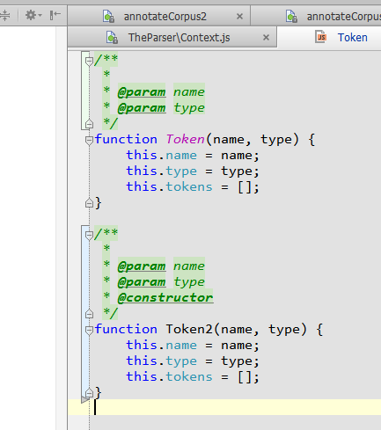The height and width of the screenshot is (430, 381).
Task: Collapse the second doc comment block
Action: tap(89, 236)
